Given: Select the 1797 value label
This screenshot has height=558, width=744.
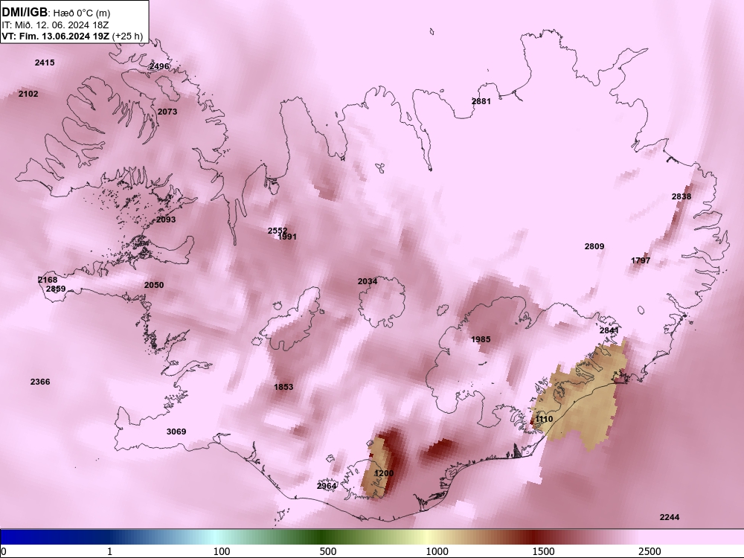Looking at the screenshot, I should pyautogui.click(x=641, y=260).
